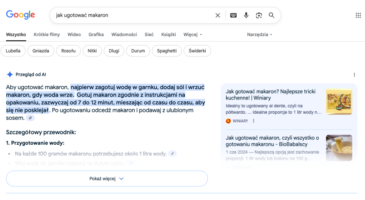This screenshot has height=200, width=365.
Task: Open the Narzędzia tools dropdown
Action: (x=259, y=35)
